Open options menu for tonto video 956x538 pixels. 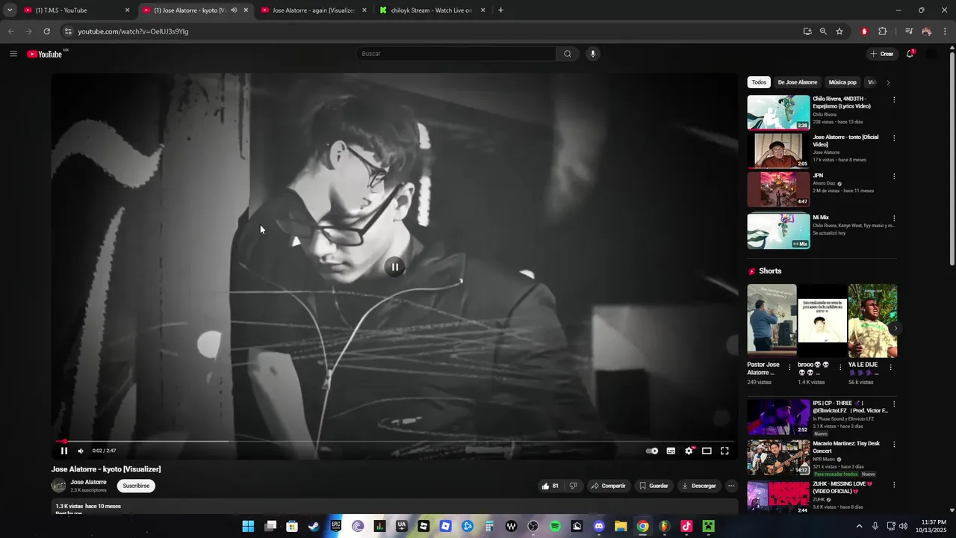coord(894,137)
